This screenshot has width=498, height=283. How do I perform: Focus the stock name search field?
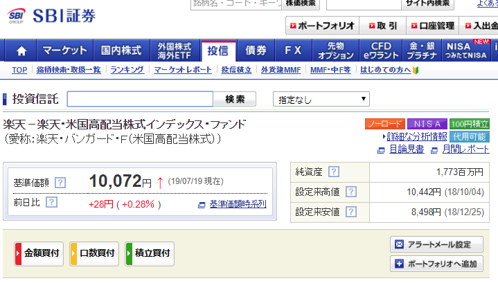coord(236,4)
